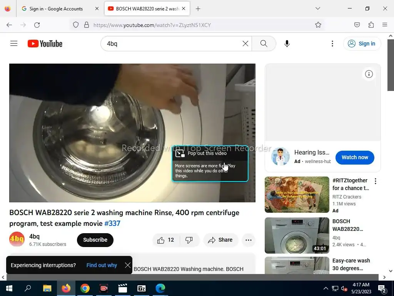
Task: Open Windows notification center
Action: point(382,289)
